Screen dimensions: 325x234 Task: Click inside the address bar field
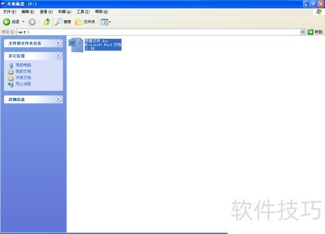[159, 32]
